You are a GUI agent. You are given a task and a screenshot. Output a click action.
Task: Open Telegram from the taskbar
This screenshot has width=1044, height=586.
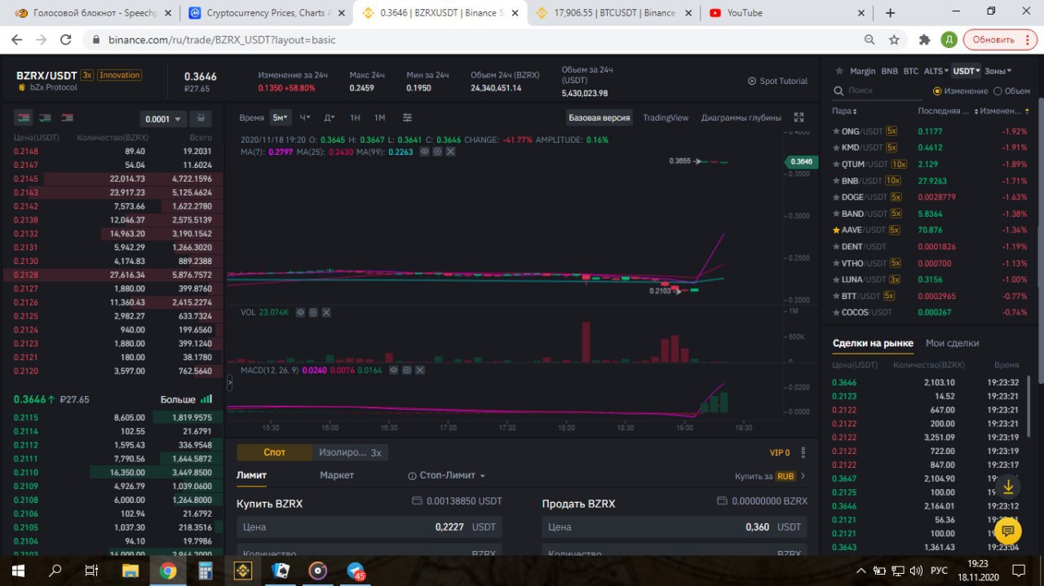click(356, 571)
